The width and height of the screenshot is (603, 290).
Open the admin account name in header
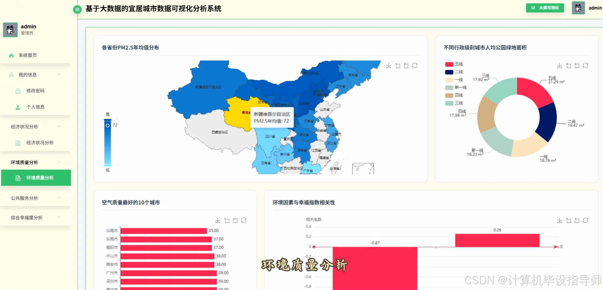[x=595, y=8]
